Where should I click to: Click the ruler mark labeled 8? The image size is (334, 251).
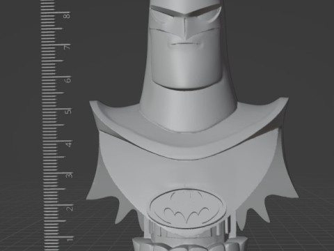[x=67, y=16]
